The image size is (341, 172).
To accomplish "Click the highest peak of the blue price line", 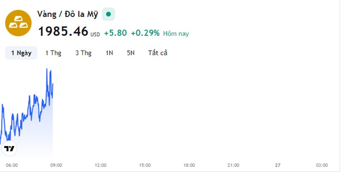I will (47, 69).
